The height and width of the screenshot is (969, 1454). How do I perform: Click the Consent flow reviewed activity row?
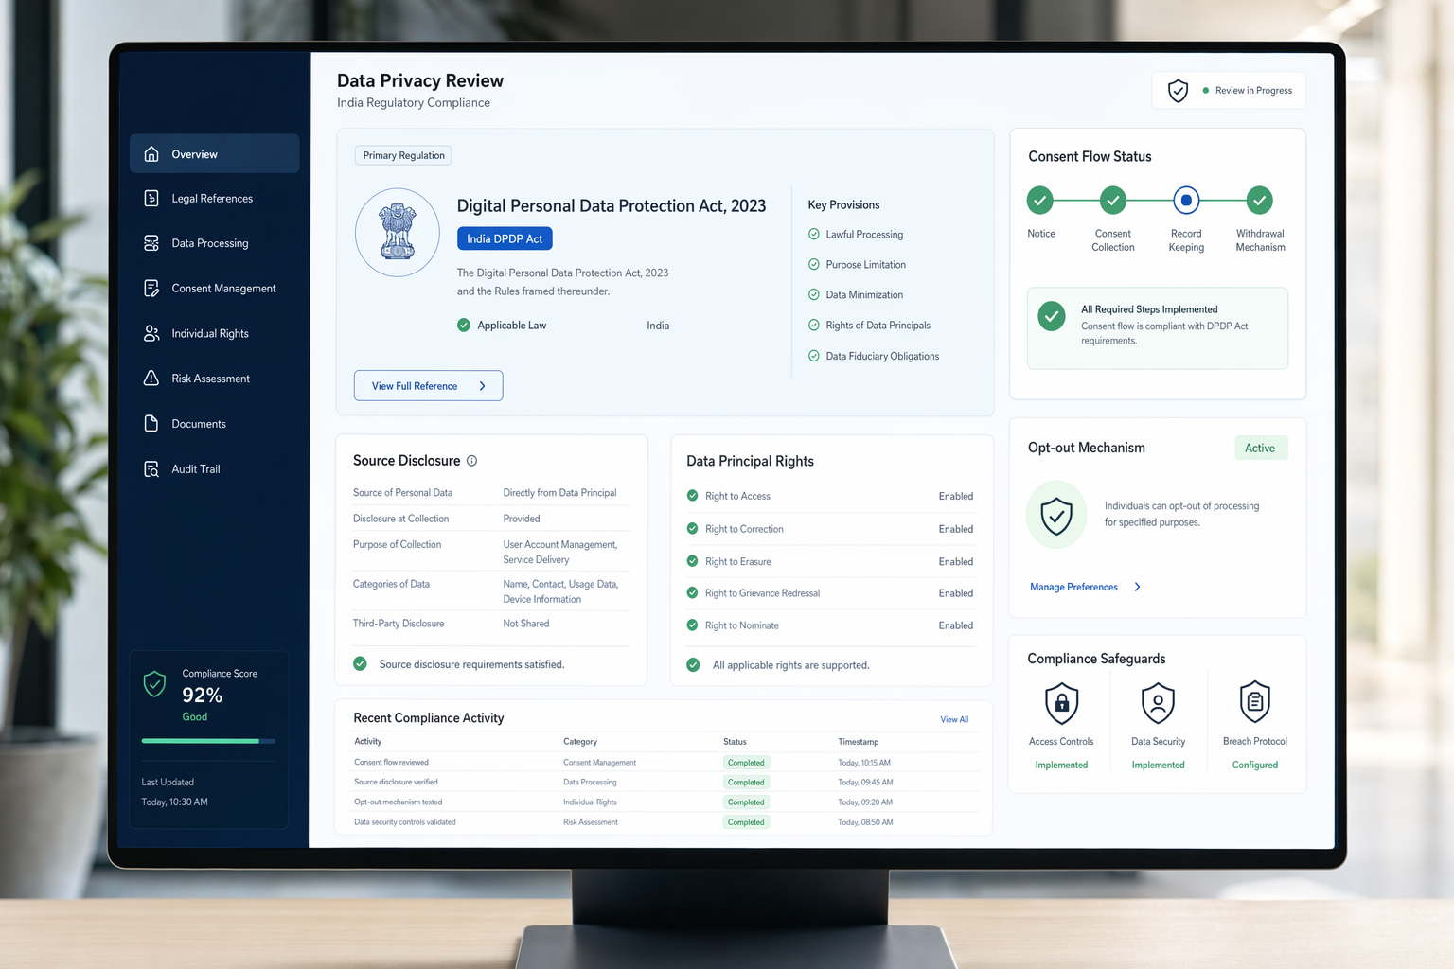click(x=665, y=763)
